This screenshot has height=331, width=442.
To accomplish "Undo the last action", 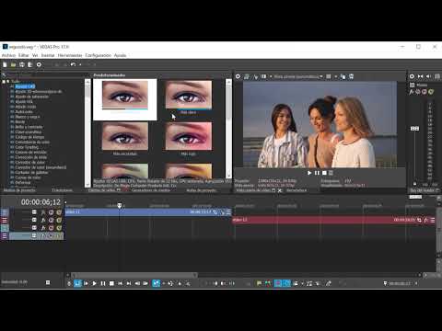I will click(x=73, y=64).
